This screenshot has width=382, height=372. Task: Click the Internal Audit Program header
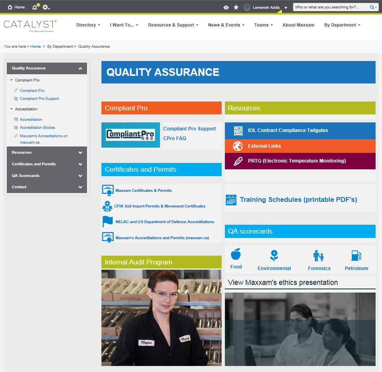pyautogui.click(x=162, y=262)
